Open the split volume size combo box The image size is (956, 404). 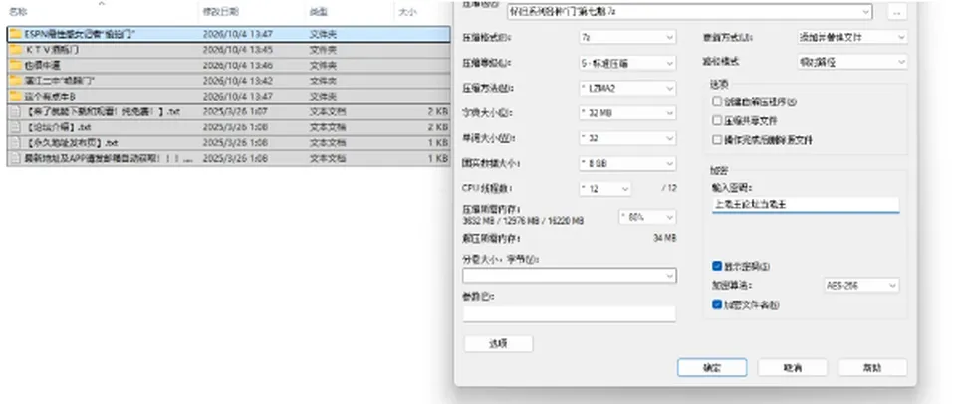pyautogui.click(x=569, y=276)
